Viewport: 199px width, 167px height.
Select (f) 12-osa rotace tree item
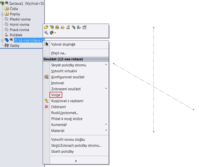tap(29, 40)
